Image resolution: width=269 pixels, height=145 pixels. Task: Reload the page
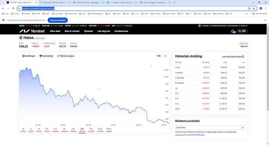(x=13, y=9)
